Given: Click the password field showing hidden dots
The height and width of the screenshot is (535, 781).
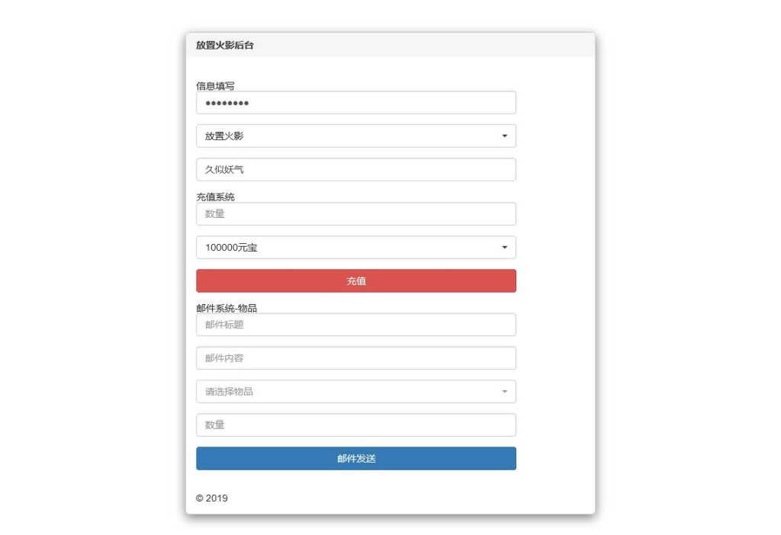Looking at the screenshot, I should tap(355, 102).
